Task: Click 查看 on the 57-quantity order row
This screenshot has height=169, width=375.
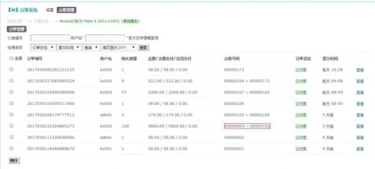Action: click(x=360, y=92)
